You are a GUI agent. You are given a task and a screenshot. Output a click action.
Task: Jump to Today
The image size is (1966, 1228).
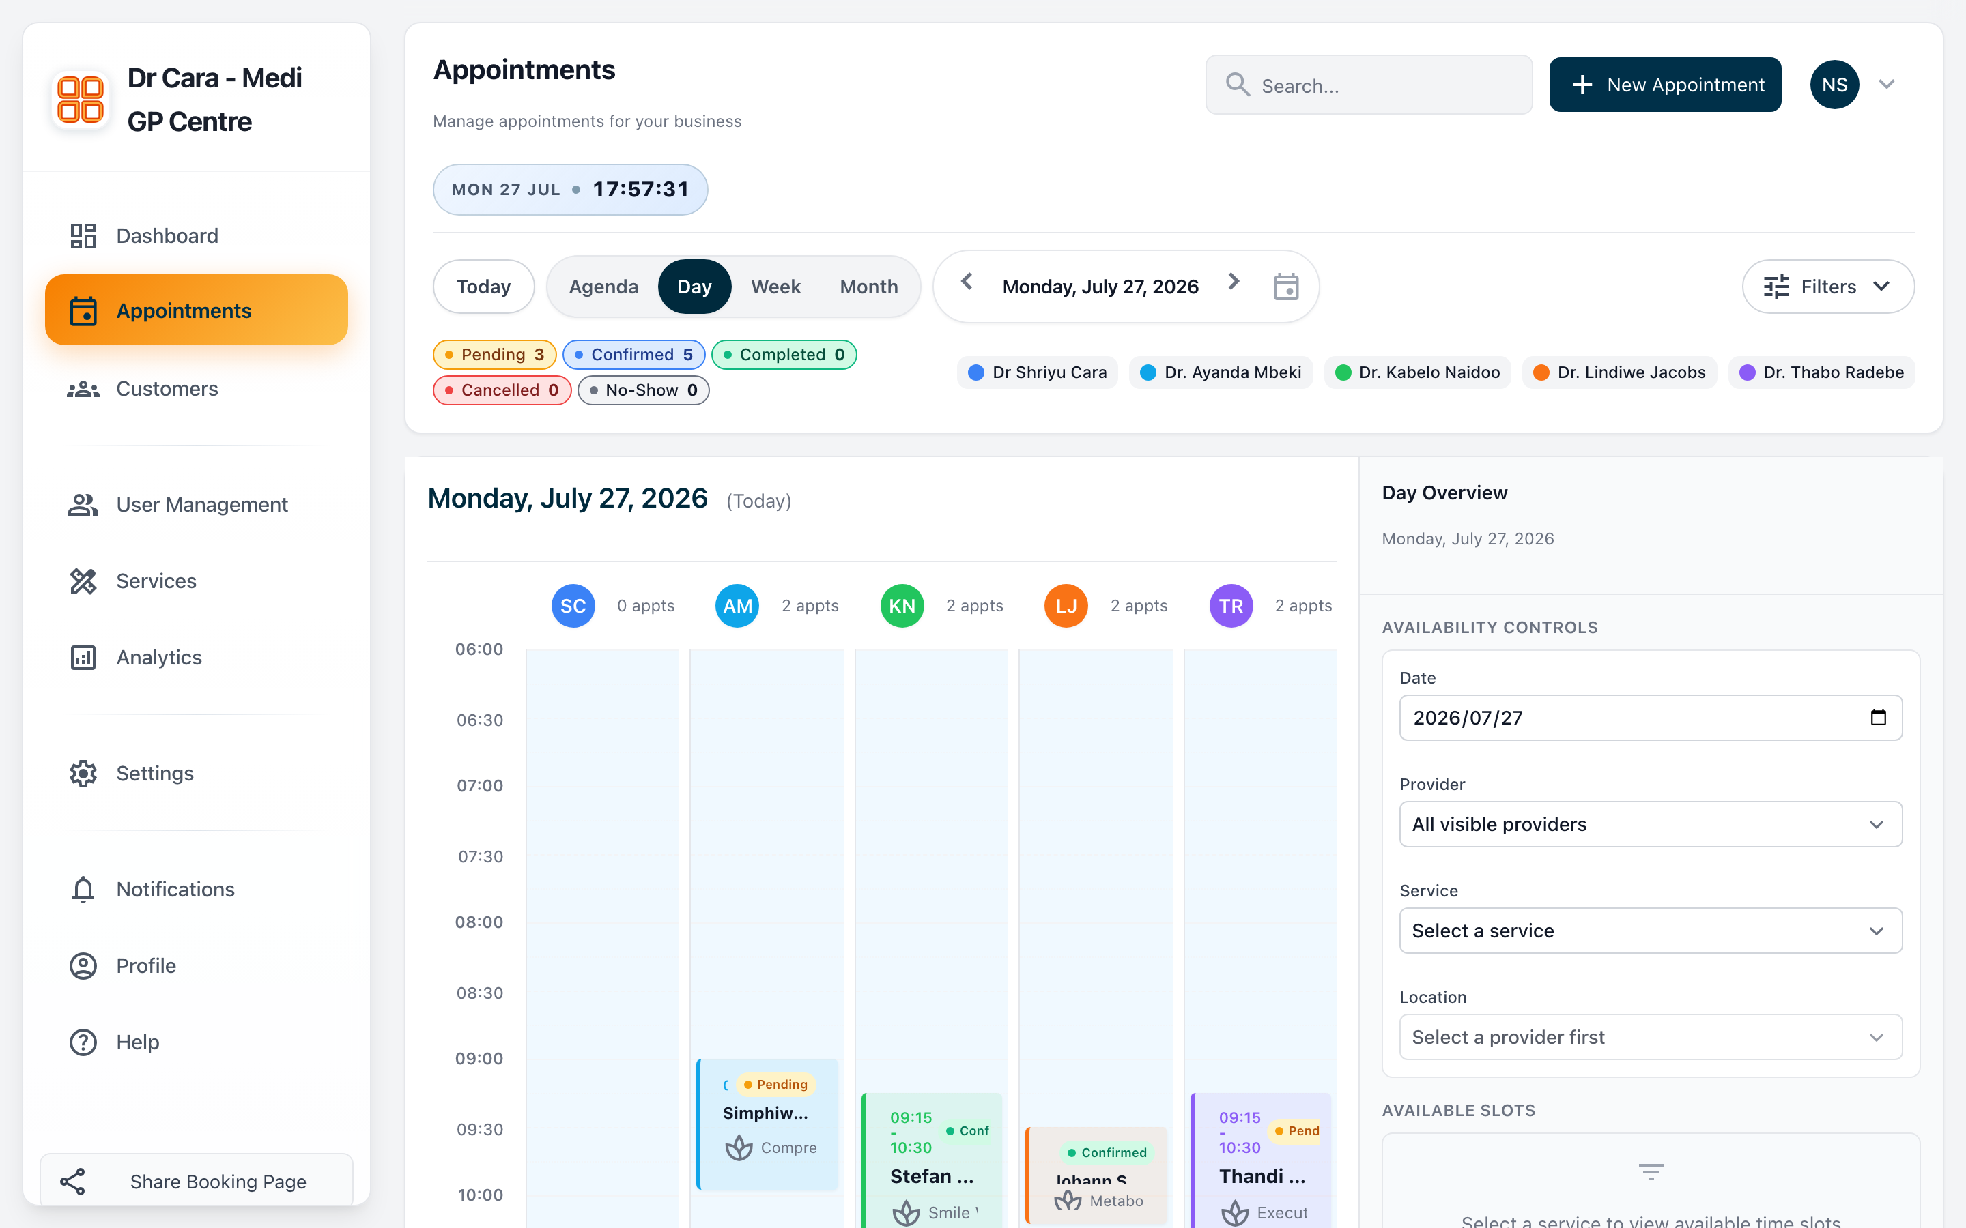[x=483, y=287]
